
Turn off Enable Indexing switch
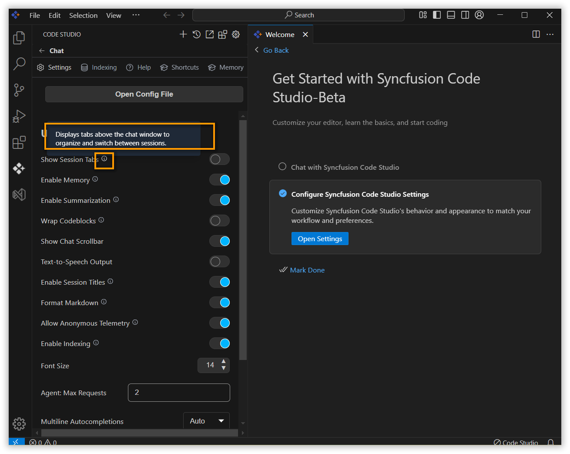(219, 343)
